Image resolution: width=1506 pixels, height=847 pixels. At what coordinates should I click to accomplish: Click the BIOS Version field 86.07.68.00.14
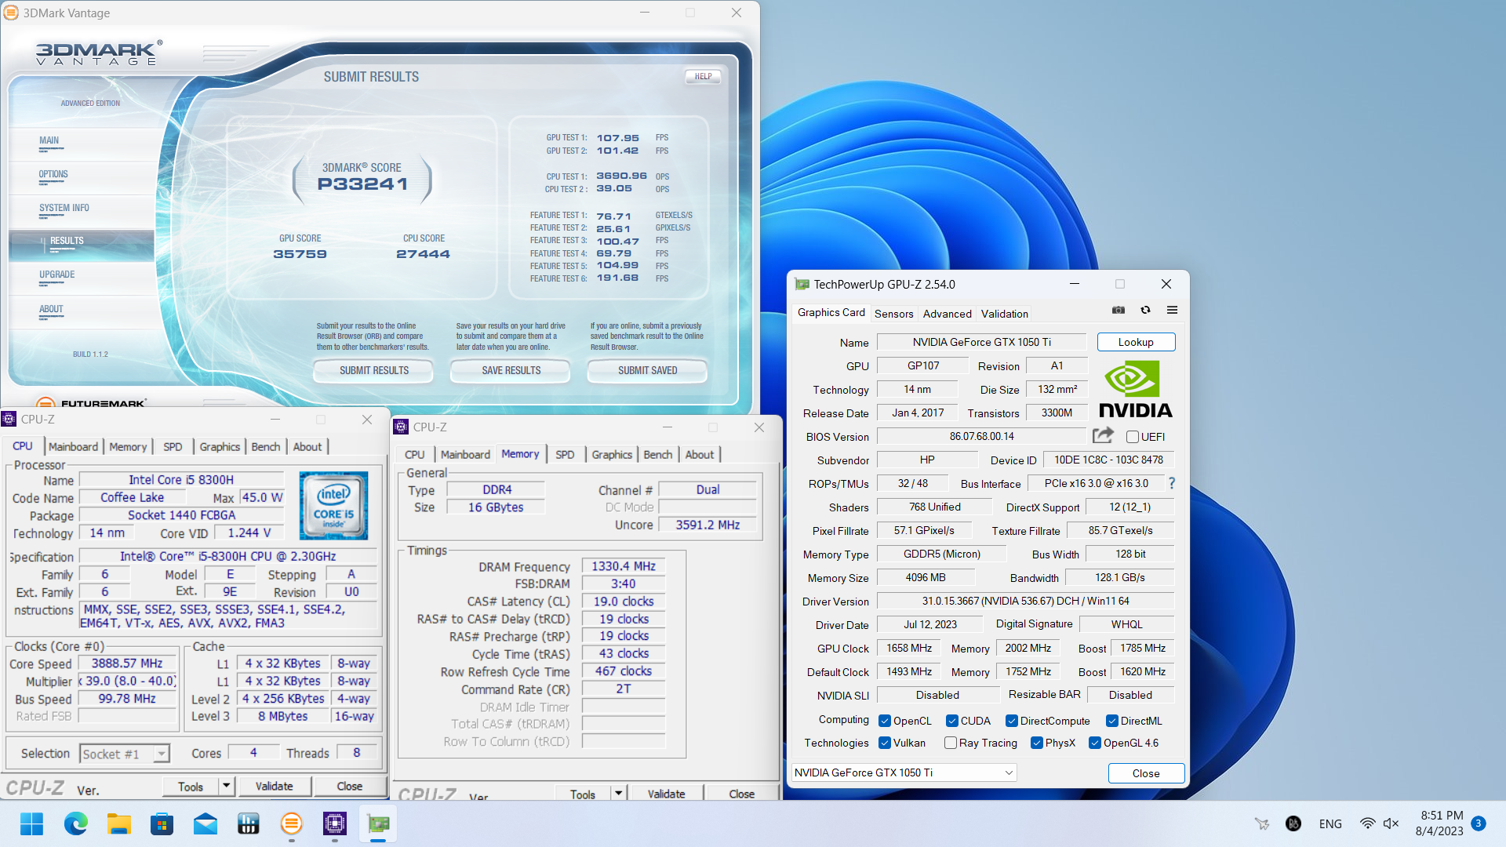982,436
